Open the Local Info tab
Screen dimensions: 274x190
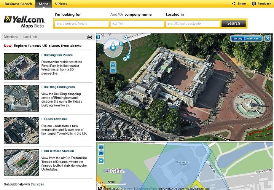(x=30, y=37)
